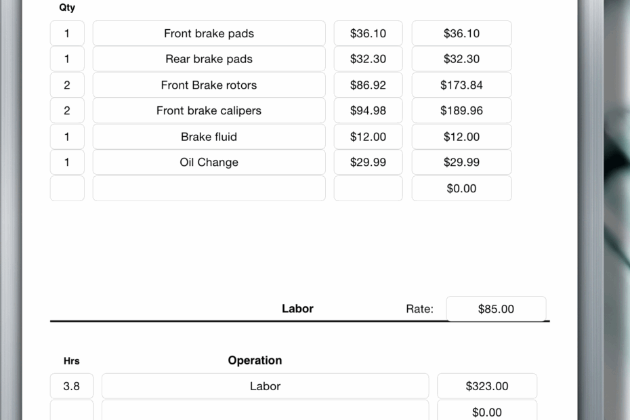Click the Oil Change description field
Screen dimensions: 630x420
(209, 162)
